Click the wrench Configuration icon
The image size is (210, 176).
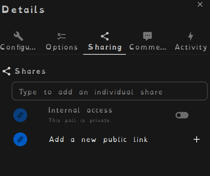tap(19, 36)
